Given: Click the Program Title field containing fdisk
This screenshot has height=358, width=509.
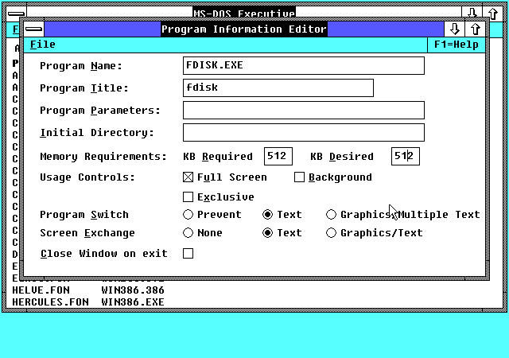Looking at the screenshot, I should point(278,88).
